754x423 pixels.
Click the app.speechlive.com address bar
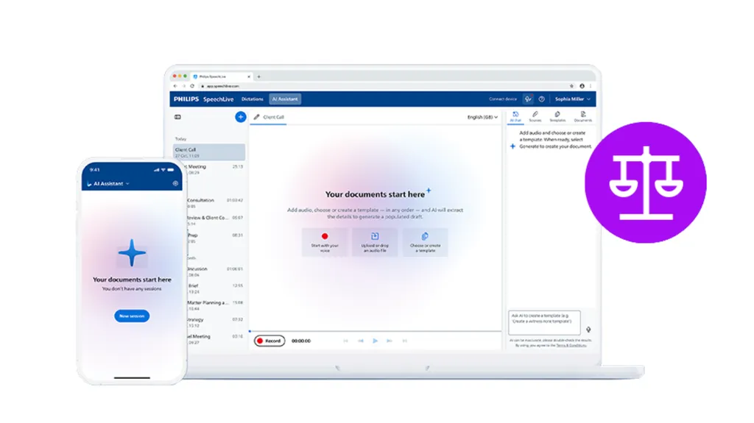pyautogui.click(x=382, y=86)
